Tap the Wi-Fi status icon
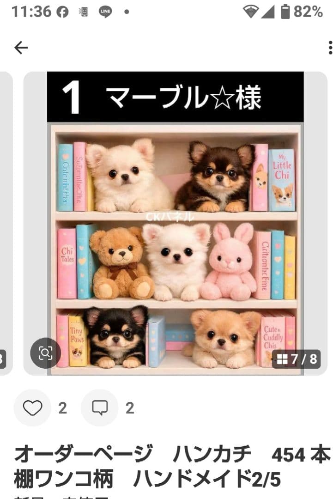 (251, 12)
